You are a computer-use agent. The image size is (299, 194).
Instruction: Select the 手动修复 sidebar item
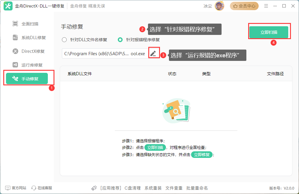click(x=27, y=78)
